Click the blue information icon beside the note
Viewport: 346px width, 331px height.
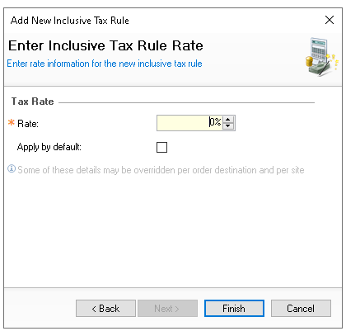12,168
